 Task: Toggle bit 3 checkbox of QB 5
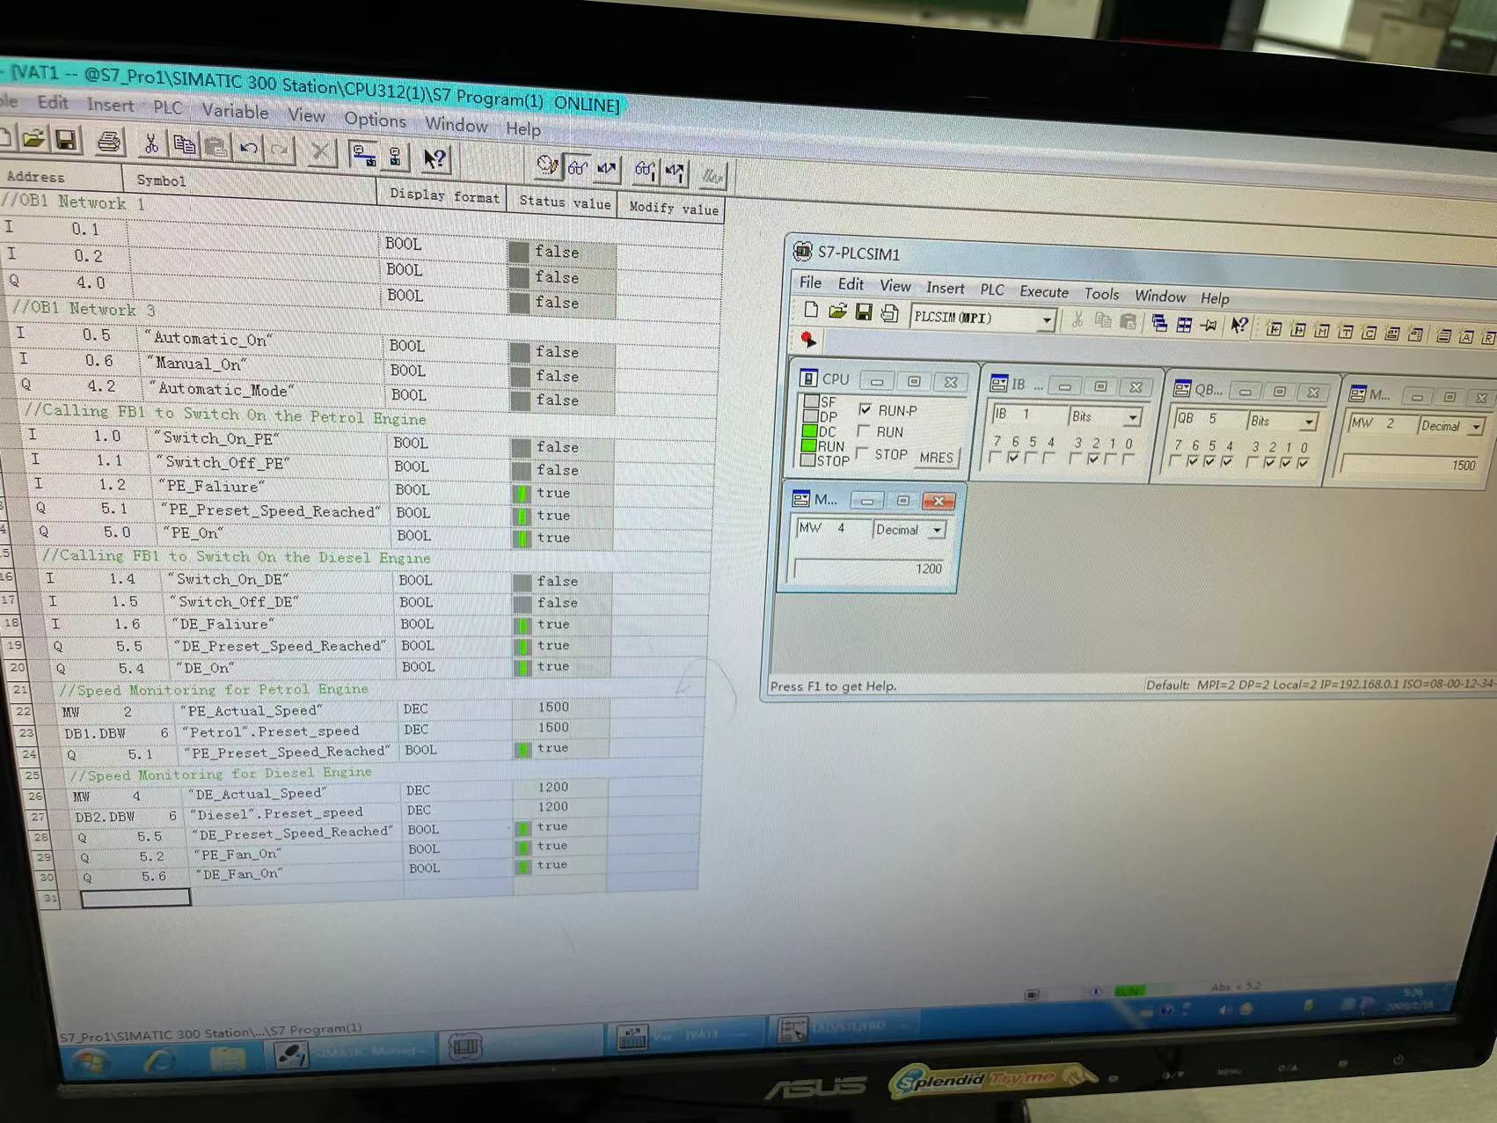pos(1252,461)
